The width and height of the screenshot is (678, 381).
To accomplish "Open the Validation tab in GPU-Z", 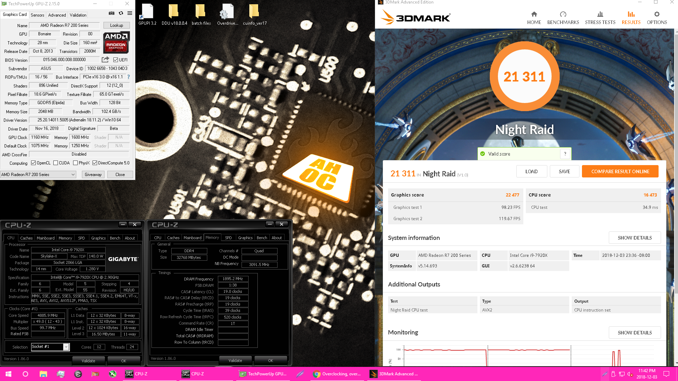I will (78, 15).
